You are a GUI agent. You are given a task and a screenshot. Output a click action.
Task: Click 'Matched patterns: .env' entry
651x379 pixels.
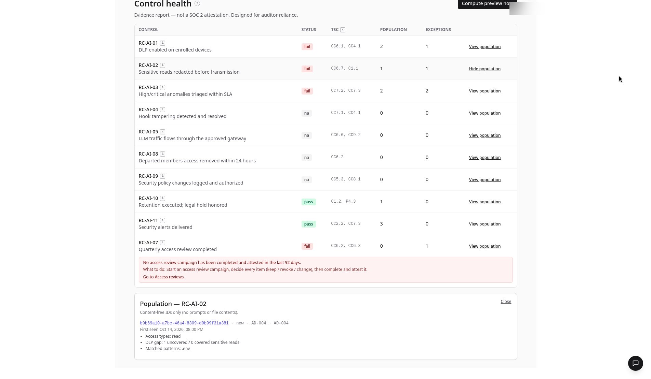coord(168,349)
